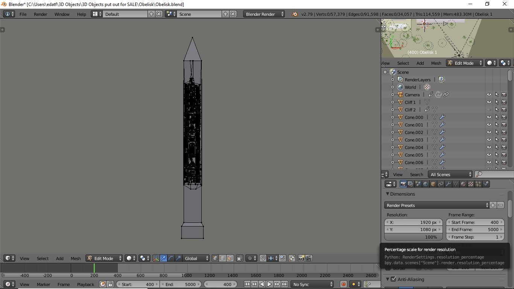Select face select mode in viewport header
The width and height of the screenshot is (514, 289).
[x=230, y=258]
